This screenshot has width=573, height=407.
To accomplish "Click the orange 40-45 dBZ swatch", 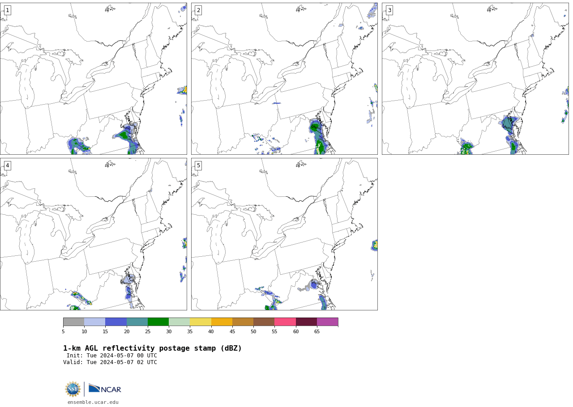I will pyautogui.click(x=222, y=322).
